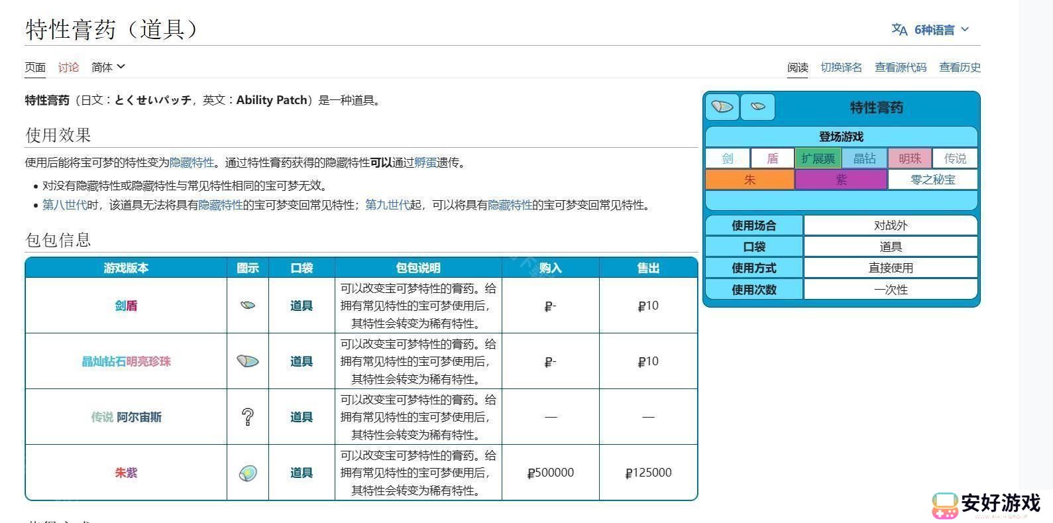Click the small Ability Patch icon in infobox
The image size is (1053, 523).
[757, 107]
